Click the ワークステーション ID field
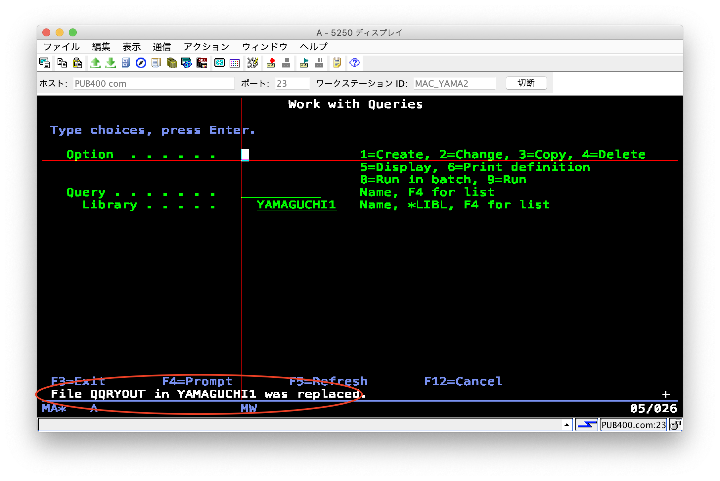This screenshot has height=481, width=720. [x=454, y=83]
